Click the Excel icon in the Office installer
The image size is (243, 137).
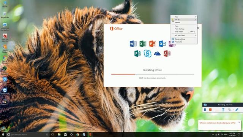143,44
